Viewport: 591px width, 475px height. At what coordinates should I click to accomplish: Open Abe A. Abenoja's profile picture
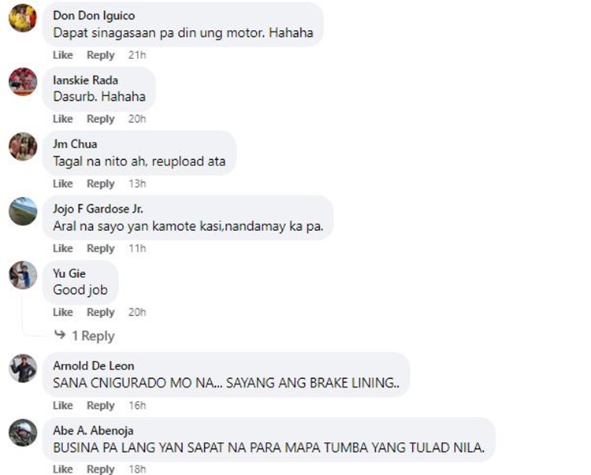click(x=23, y=432)
